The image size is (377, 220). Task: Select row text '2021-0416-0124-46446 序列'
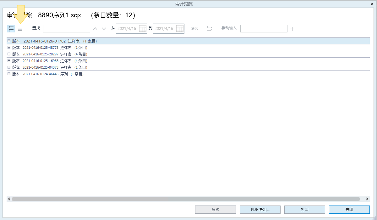coord(45,74)
